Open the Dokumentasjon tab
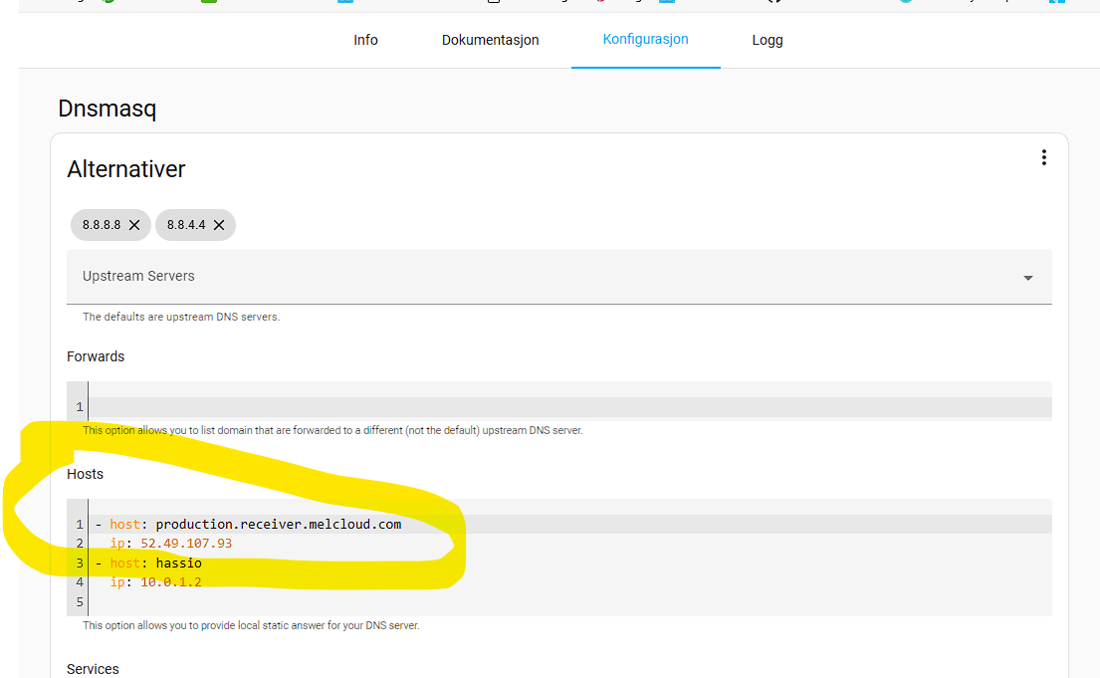The image size is (1100, 678). pyautogui.click(x=490, y=40)
